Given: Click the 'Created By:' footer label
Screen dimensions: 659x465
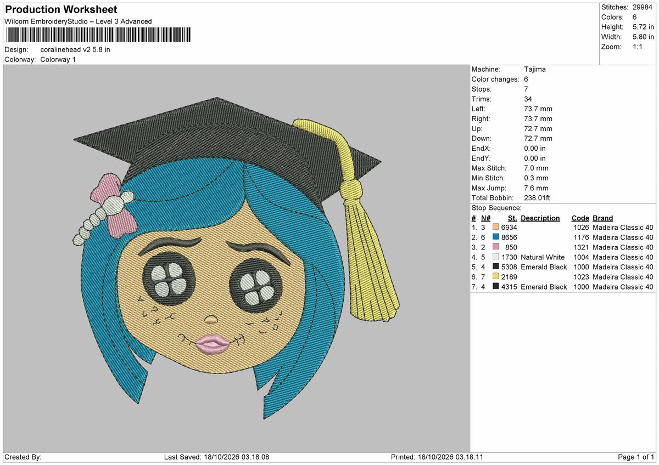Looking at the screenshot, I should [x=23, y=457].
